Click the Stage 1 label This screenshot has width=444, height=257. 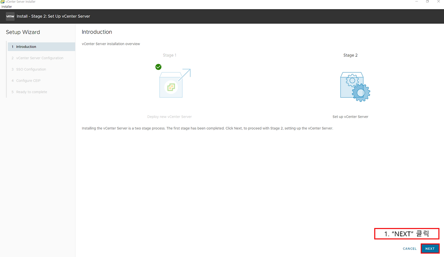click(170, 55)
